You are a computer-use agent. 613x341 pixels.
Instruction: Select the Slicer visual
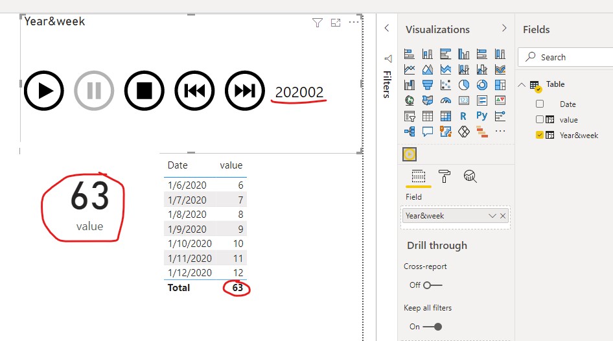pos(410,116)
